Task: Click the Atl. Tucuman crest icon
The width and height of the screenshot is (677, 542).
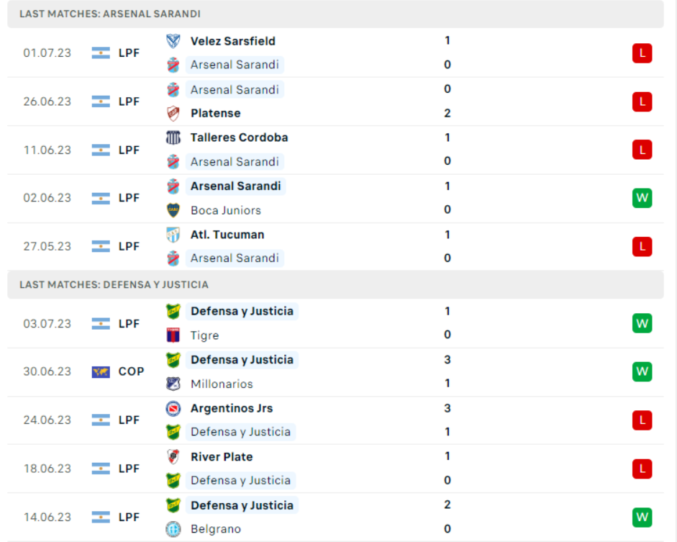Action: point(173,235)
